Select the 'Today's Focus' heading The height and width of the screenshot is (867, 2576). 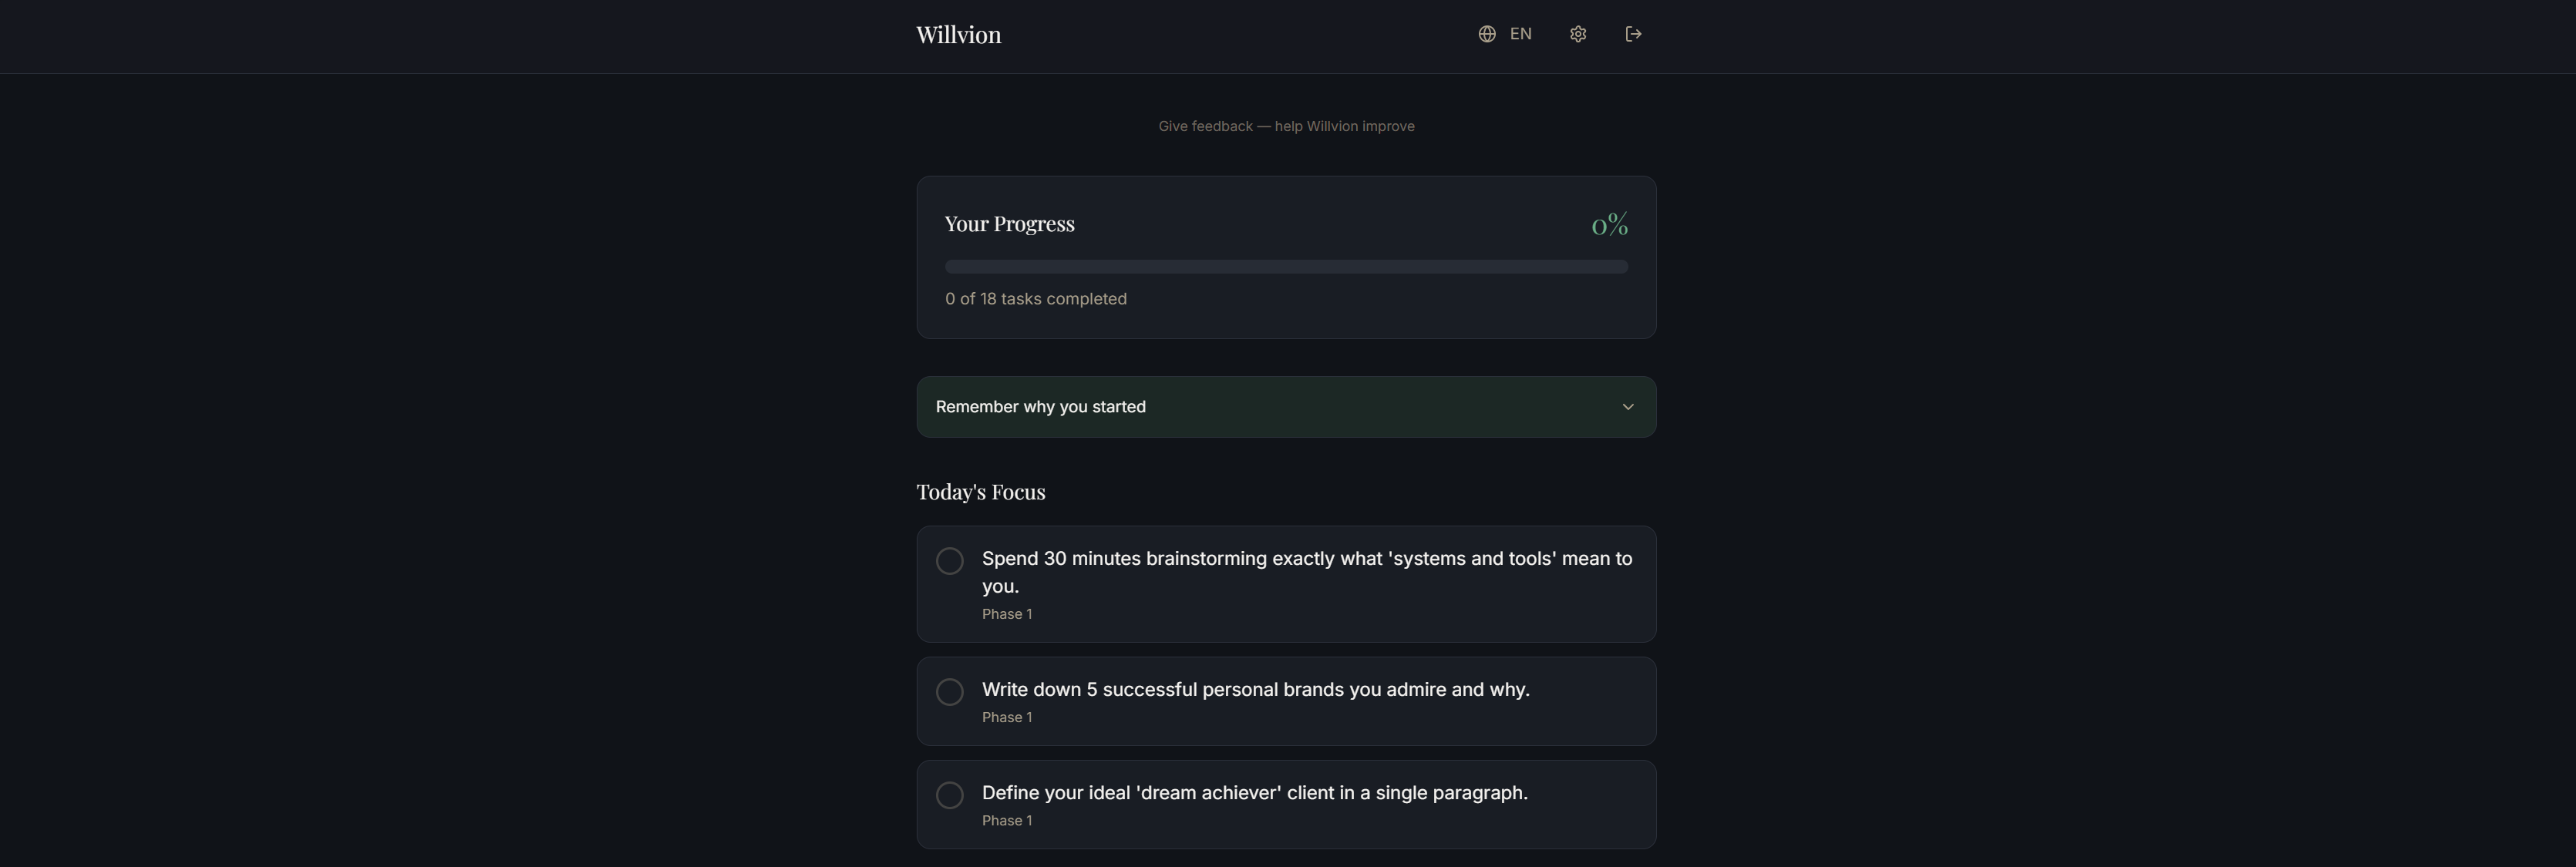(x=980, y=491)
